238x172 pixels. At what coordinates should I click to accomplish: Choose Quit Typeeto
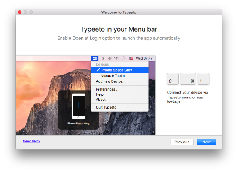[x=119, y=107]
